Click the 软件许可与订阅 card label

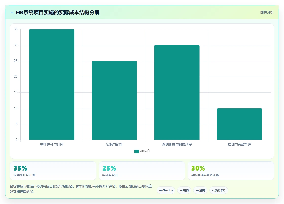pos(24,175)
